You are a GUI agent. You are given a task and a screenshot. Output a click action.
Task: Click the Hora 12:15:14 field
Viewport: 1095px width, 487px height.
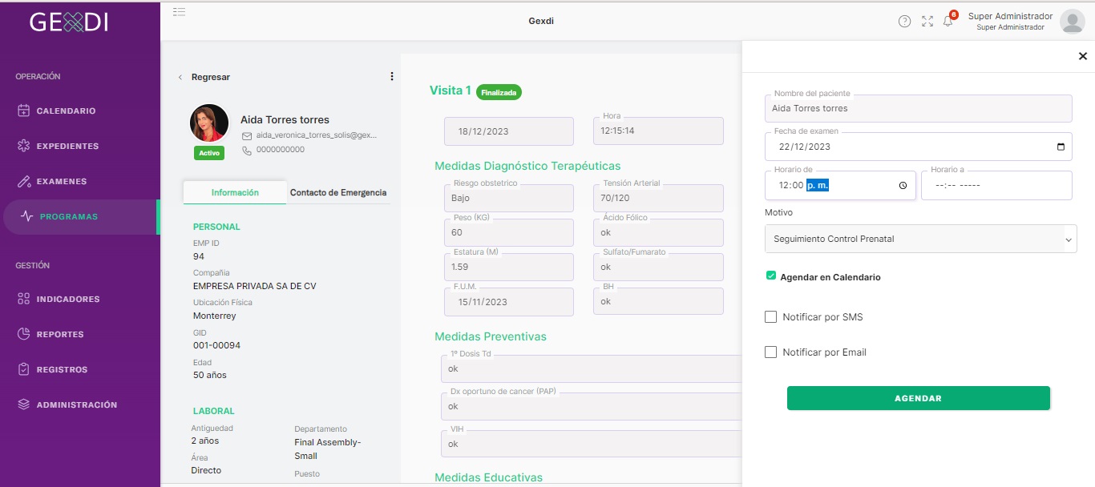coord(658,131)
